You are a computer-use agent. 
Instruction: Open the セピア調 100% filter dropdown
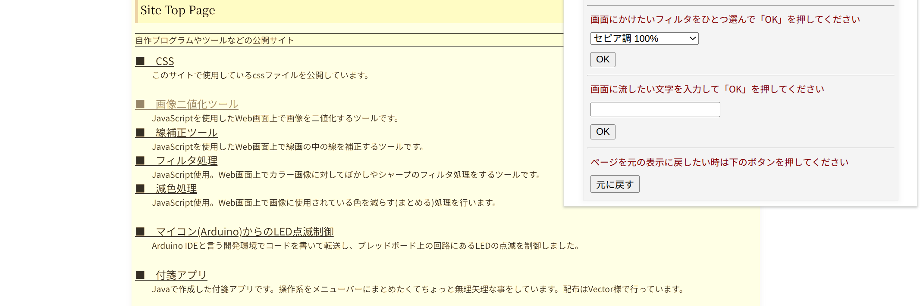[644, 39]
